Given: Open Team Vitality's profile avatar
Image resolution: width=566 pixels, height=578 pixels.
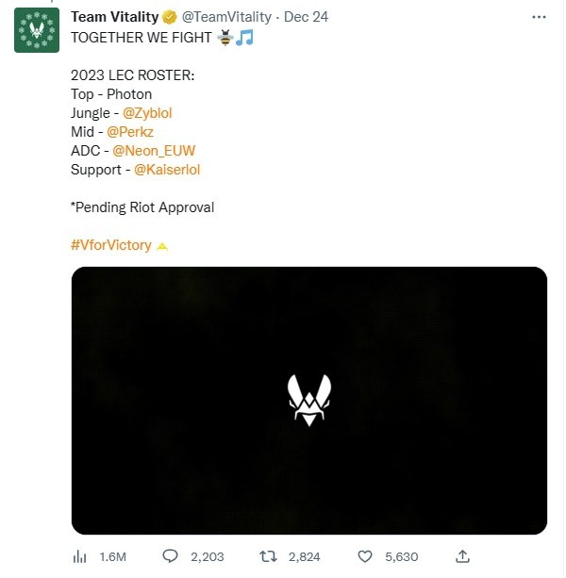Looking at the screenshot, I should tap(37, 29).
